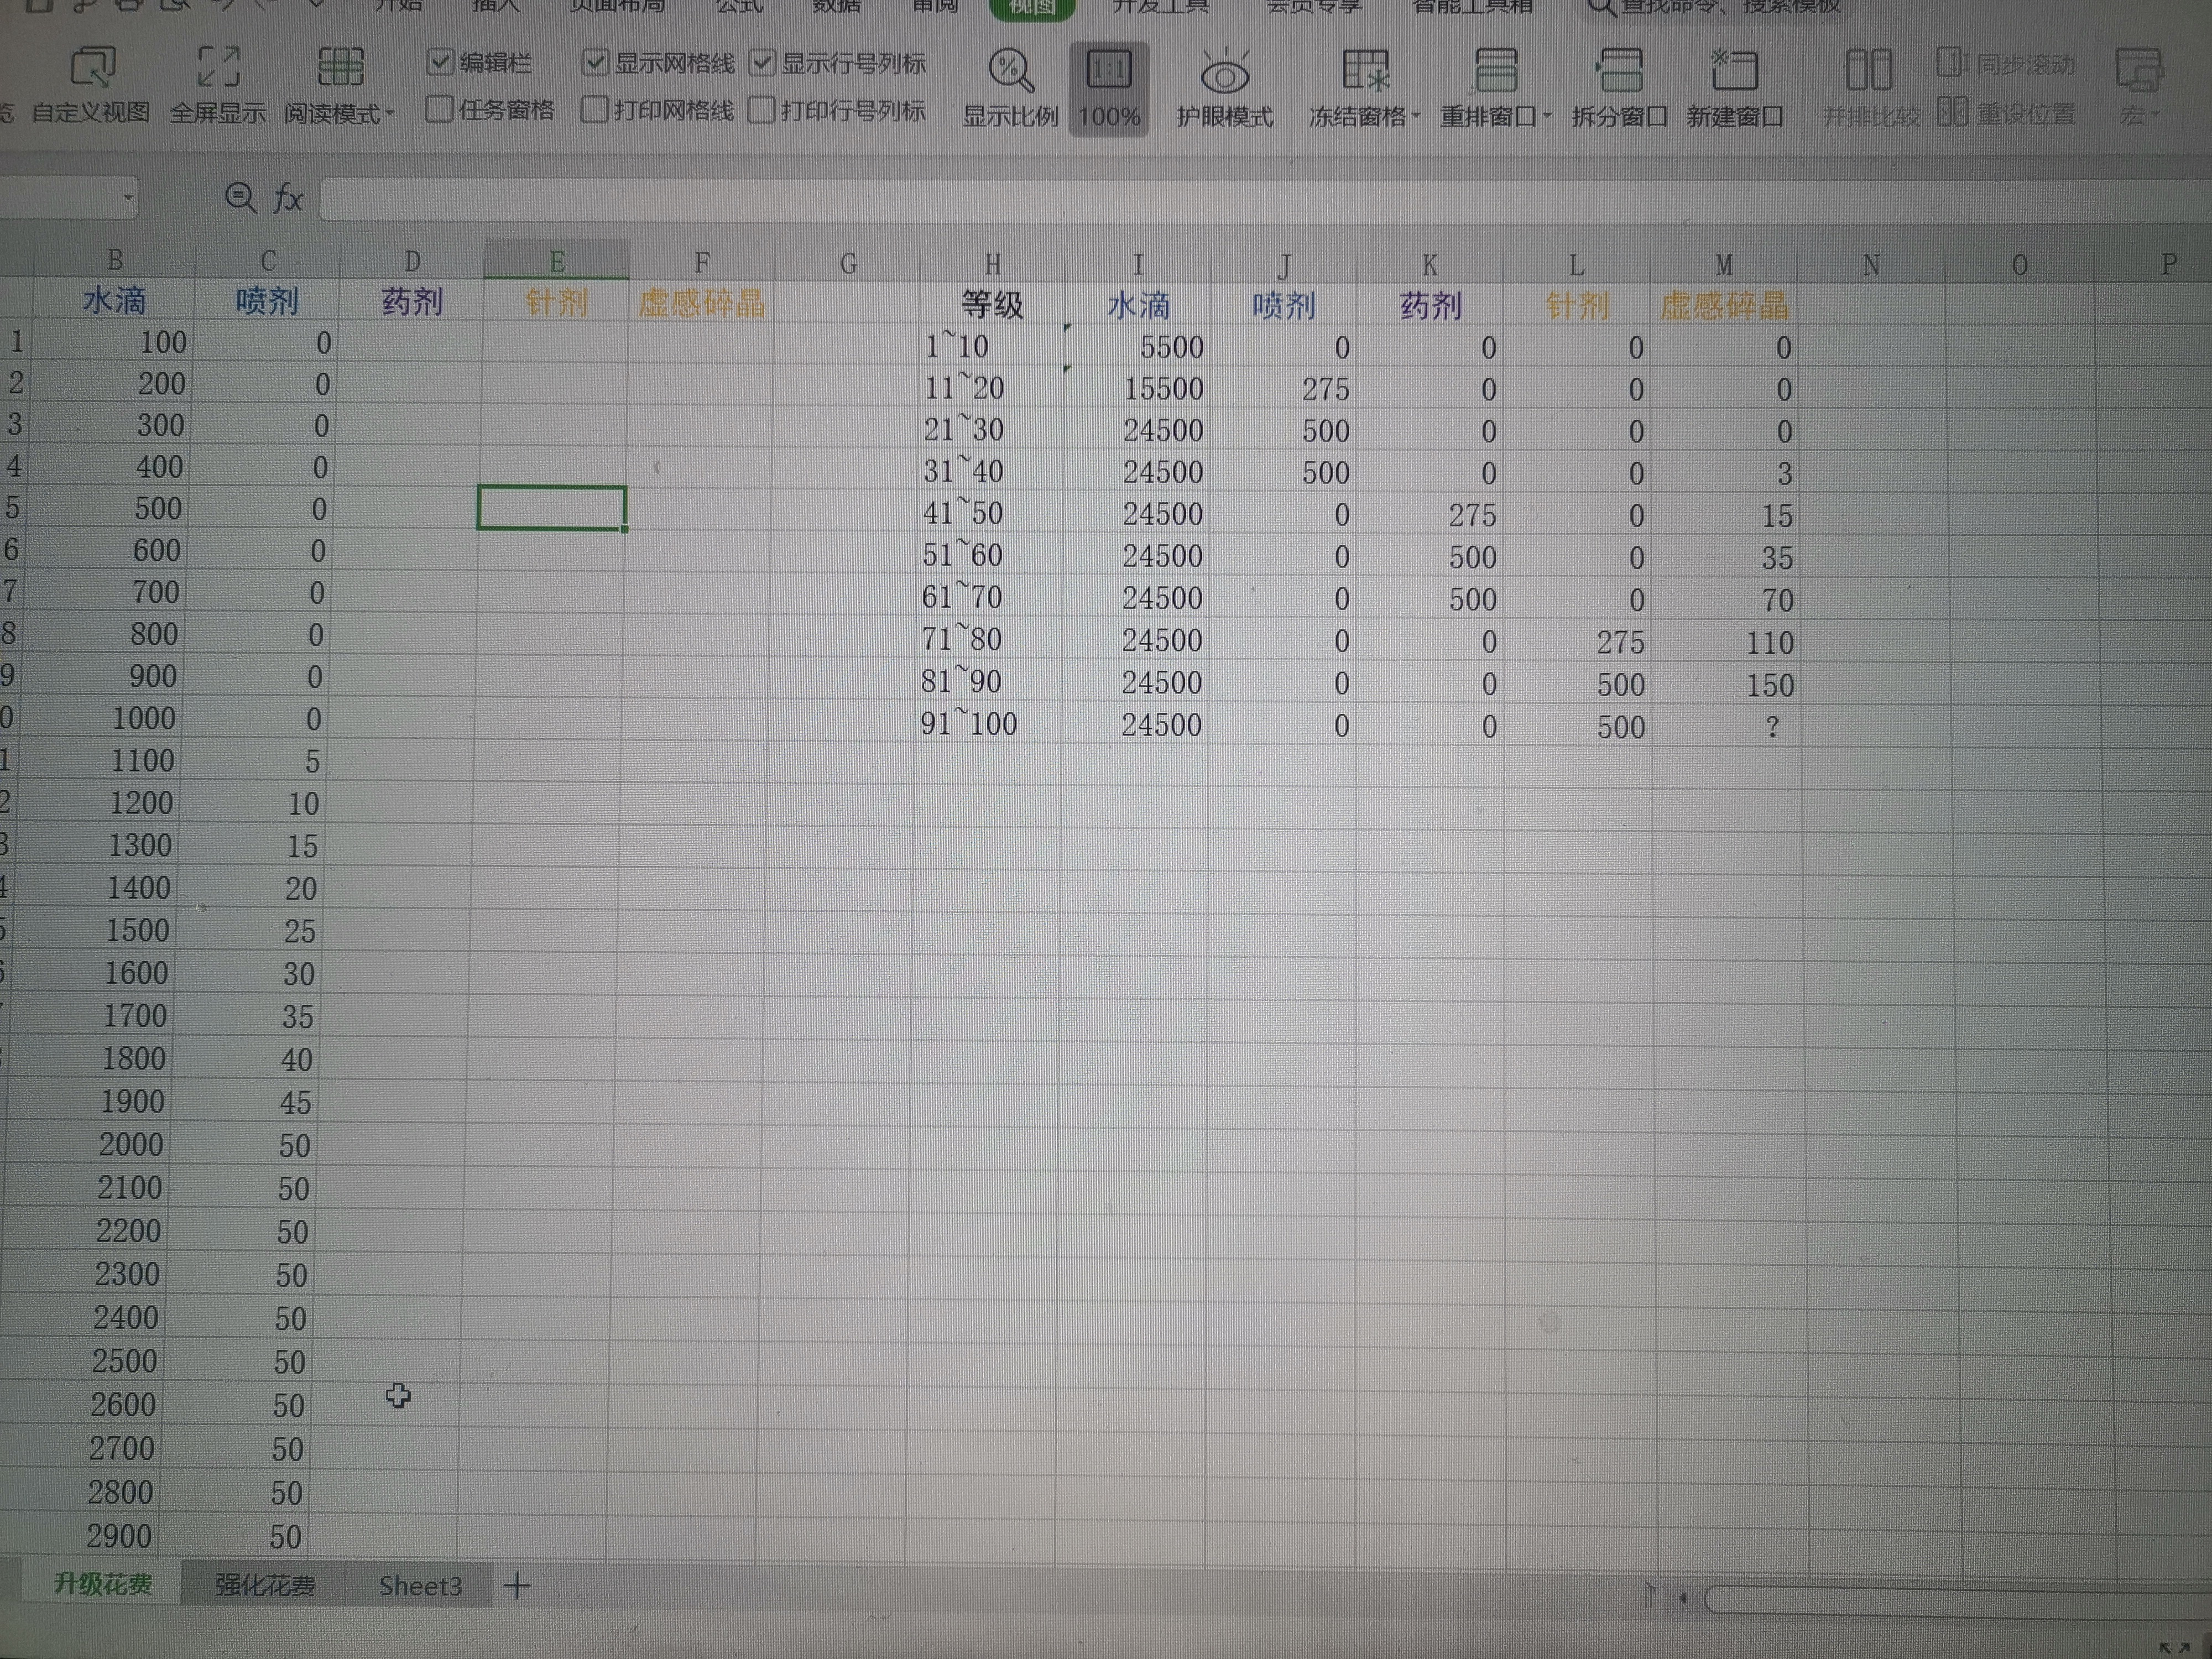Open the 显示比例 zoom ratio icon
The image size is (2212, 1659).
(x=1010, y=70)
